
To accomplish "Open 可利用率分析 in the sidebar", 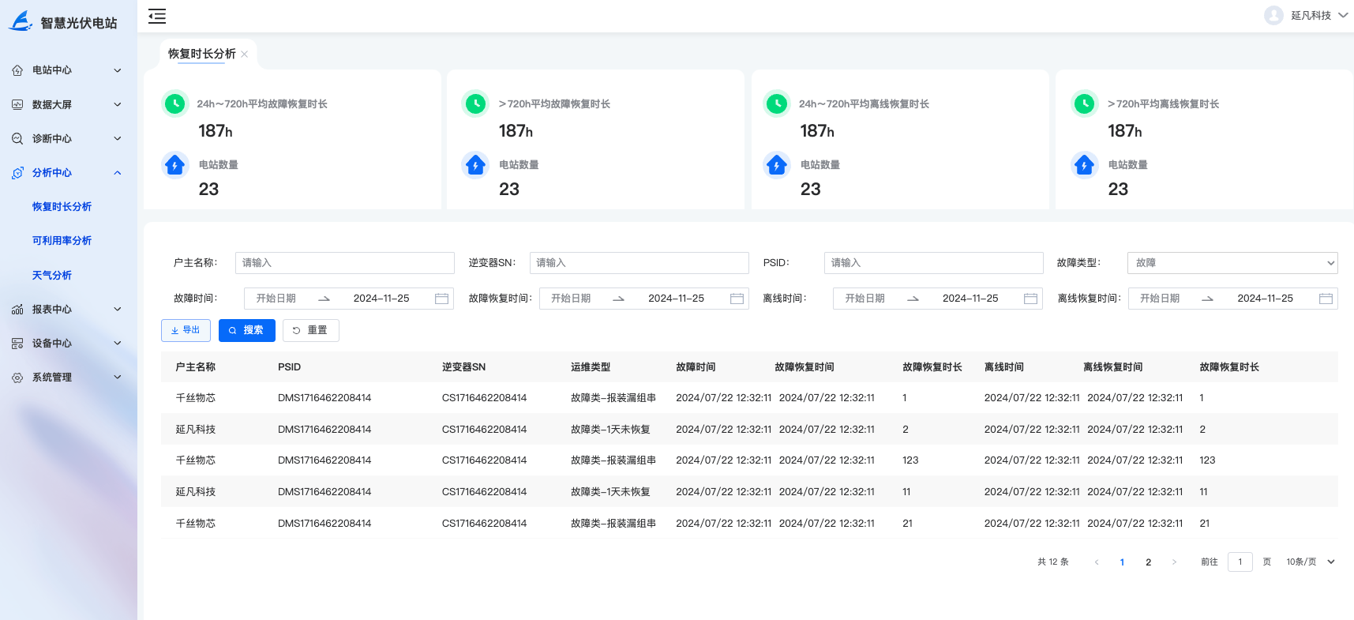I will pos(62,241).
